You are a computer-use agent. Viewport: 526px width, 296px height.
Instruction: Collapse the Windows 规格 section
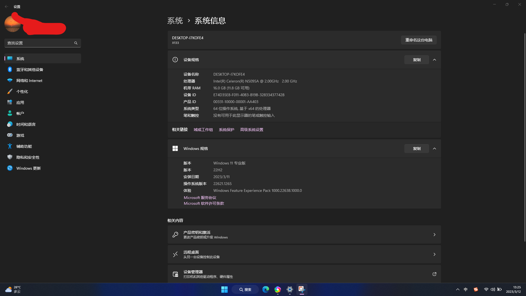point(434,149)
